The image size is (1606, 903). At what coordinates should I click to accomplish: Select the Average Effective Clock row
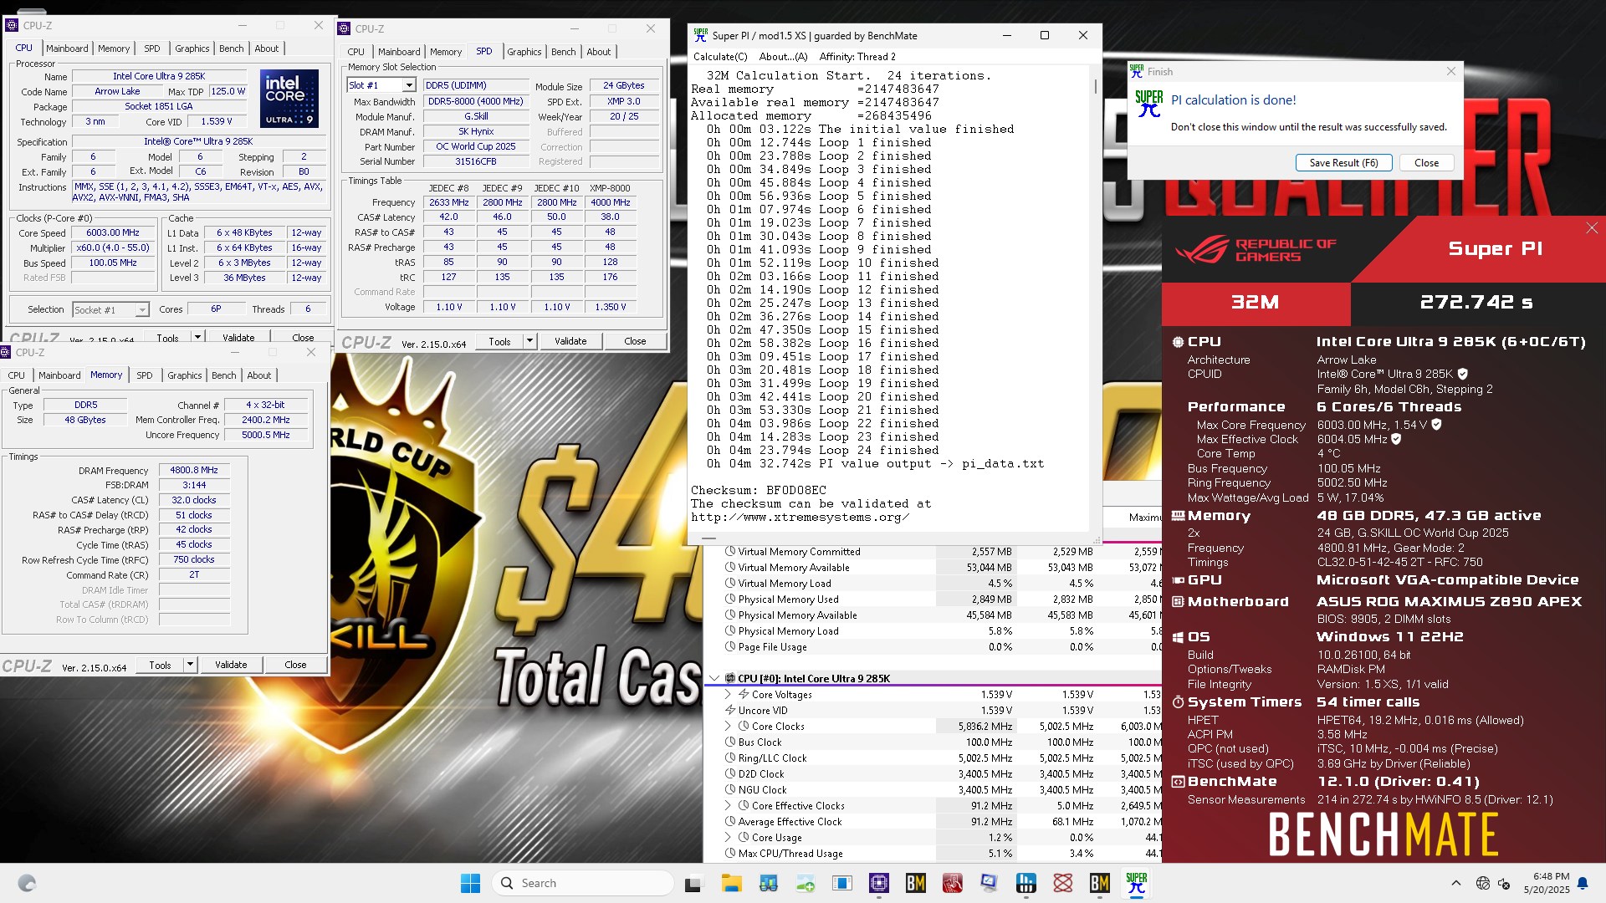(x=933, y=822)
